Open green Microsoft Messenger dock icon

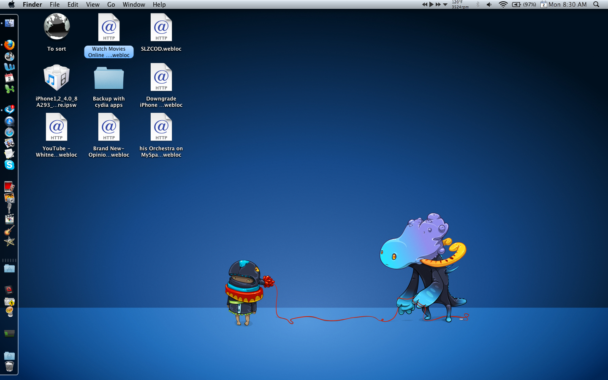point(9,89)
